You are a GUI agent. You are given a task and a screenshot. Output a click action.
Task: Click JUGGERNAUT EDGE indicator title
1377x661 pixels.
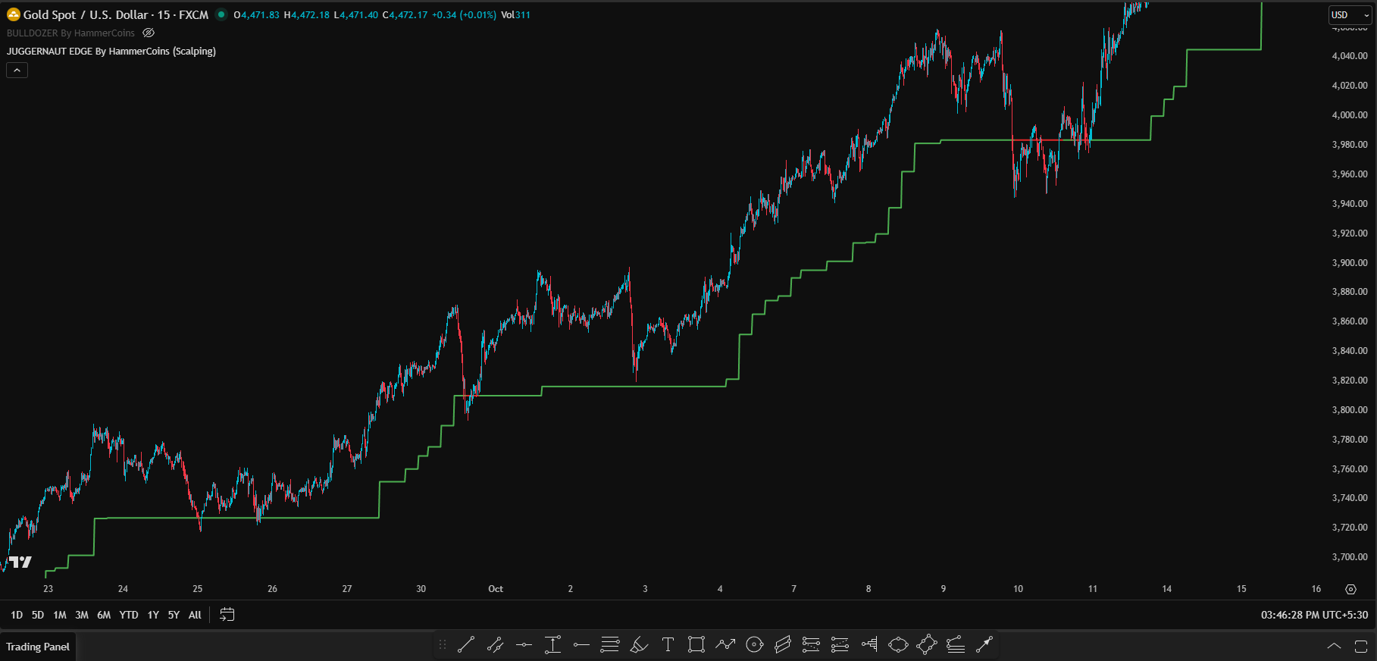tap(111, 52)
